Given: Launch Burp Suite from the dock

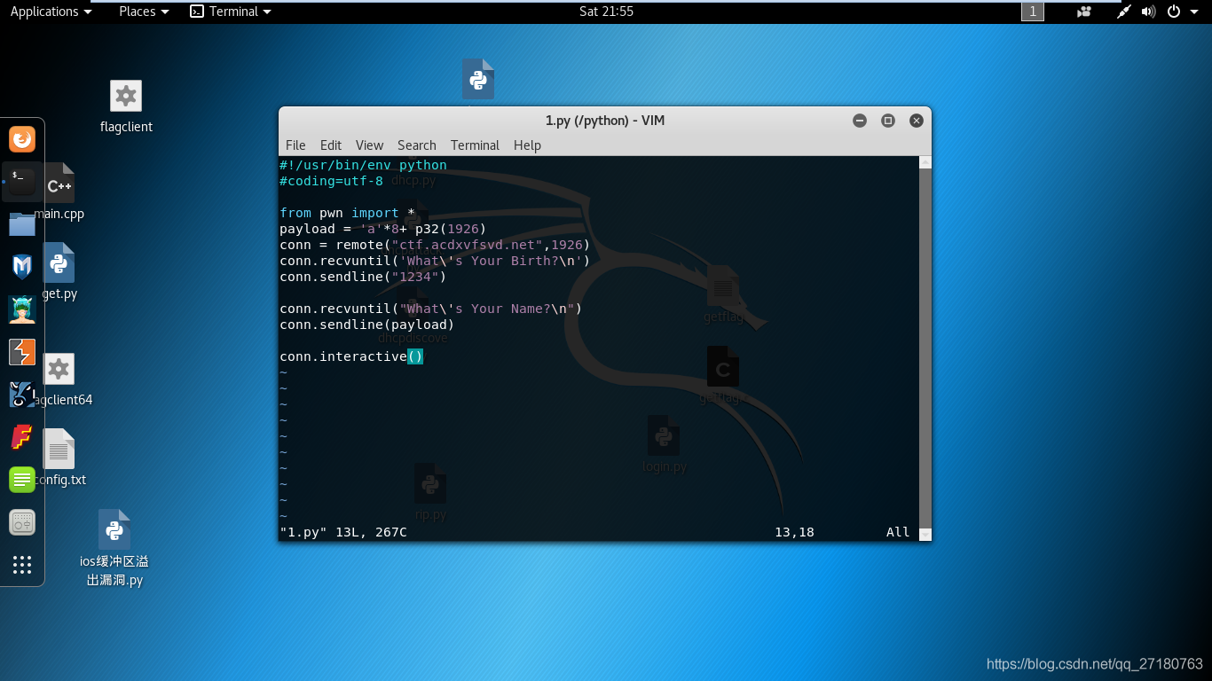Looking at the screenshot, I should [x=22, y=352].
